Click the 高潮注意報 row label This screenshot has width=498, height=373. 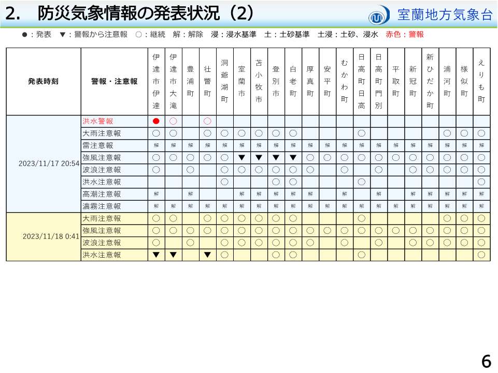pyautogui.click(x=102, y=194)
